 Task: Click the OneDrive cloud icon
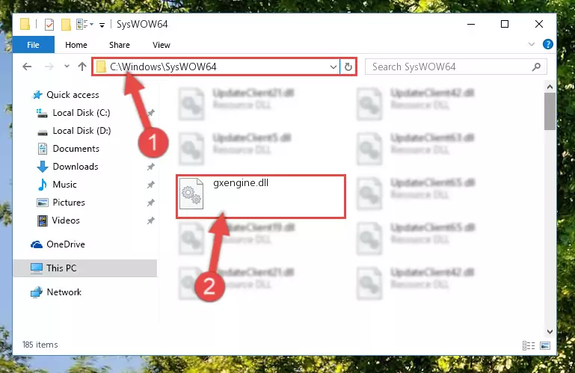pyautogui.click(x=37, y=244)
